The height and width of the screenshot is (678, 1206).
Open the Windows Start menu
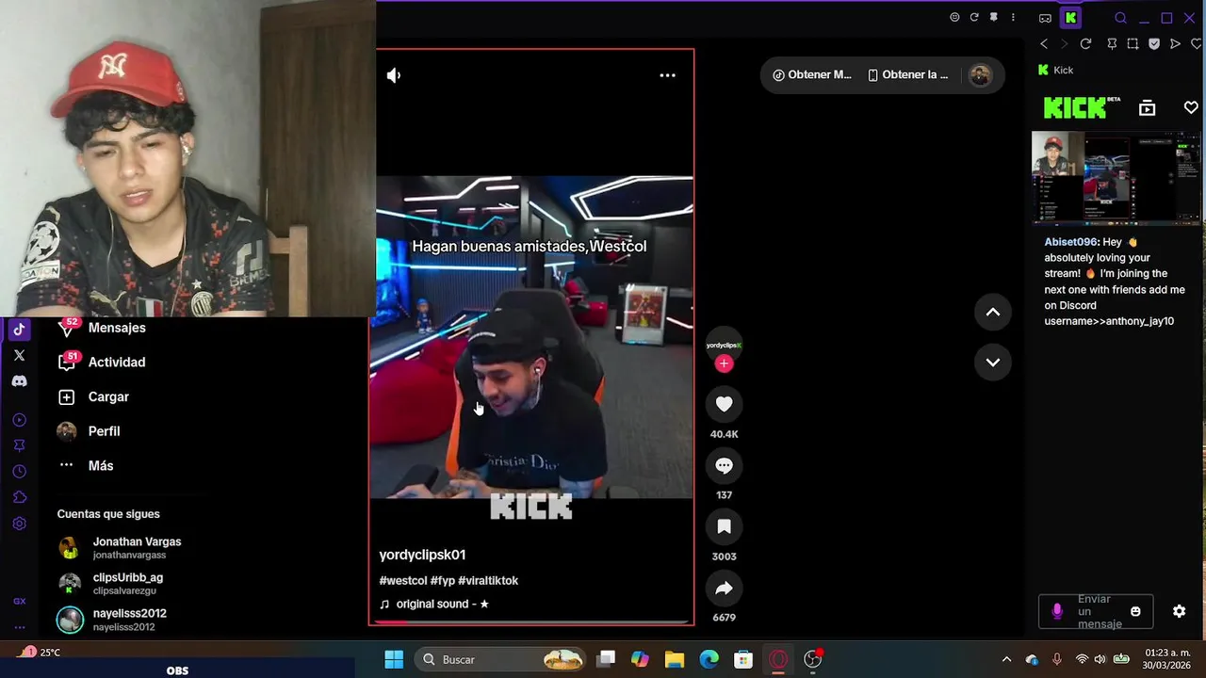pos(394,659)
